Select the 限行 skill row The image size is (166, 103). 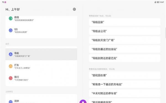pyautogui.click(x=41, y=78)
